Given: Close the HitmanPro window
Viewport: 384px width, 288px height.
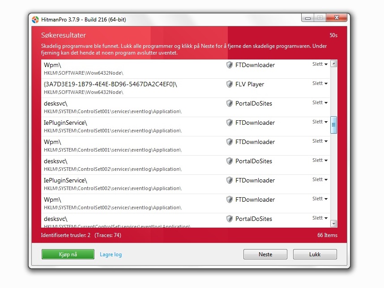Looking at the screenshot, I should tap(337, 18).
